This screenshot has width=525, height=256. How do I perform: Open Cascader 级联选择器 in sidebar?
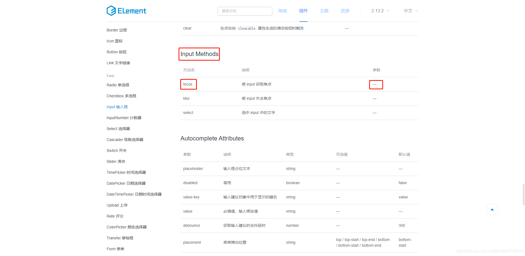pyautogui.click(x=125, y=140)
